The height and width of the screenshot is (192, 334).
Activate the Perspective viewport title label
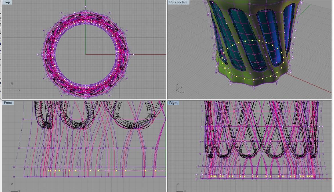[178, 2]
